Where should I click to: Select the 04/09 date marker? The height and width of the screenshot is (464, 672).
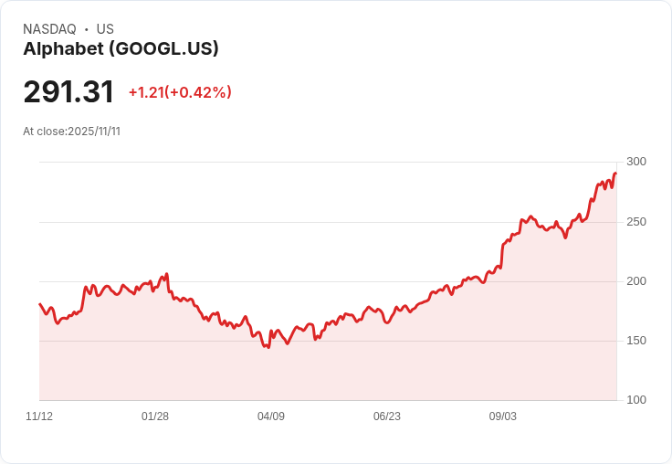point(271,417)
